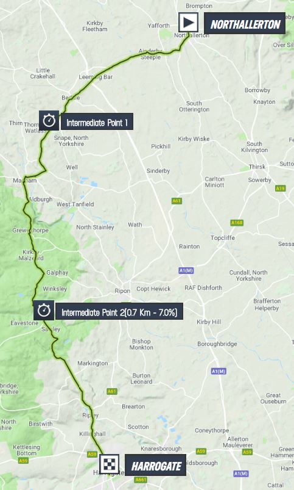Click the stopwatch icon for Intermediate Point 1
The image size is (294, 490).
pos(49,121)
